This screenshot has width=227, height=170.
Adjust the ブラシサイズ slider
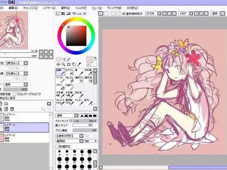pos(85,121)
